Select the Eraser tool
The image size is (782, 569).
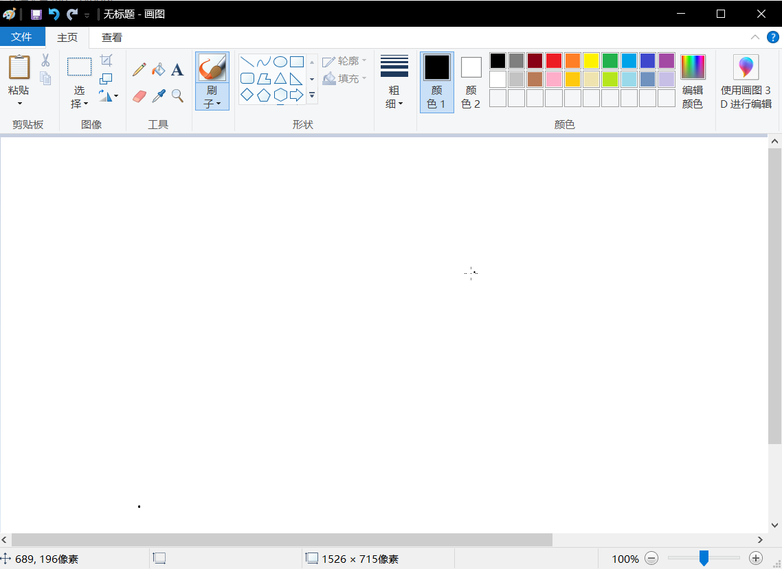point(139,95)
